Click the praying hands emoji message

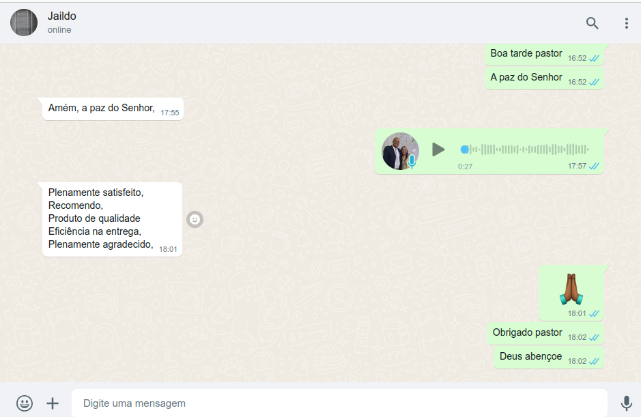tap(571, 289)
